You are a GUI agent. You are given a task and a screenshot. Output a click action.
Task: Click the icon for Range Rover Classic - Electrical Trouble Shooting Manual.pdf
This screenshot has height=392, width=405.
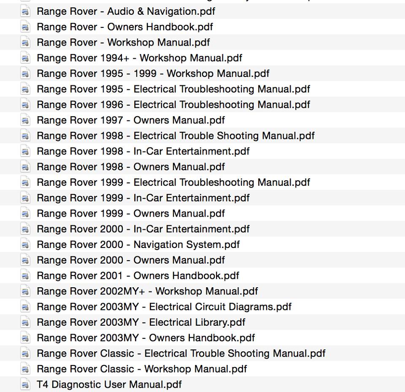point(25,354)
